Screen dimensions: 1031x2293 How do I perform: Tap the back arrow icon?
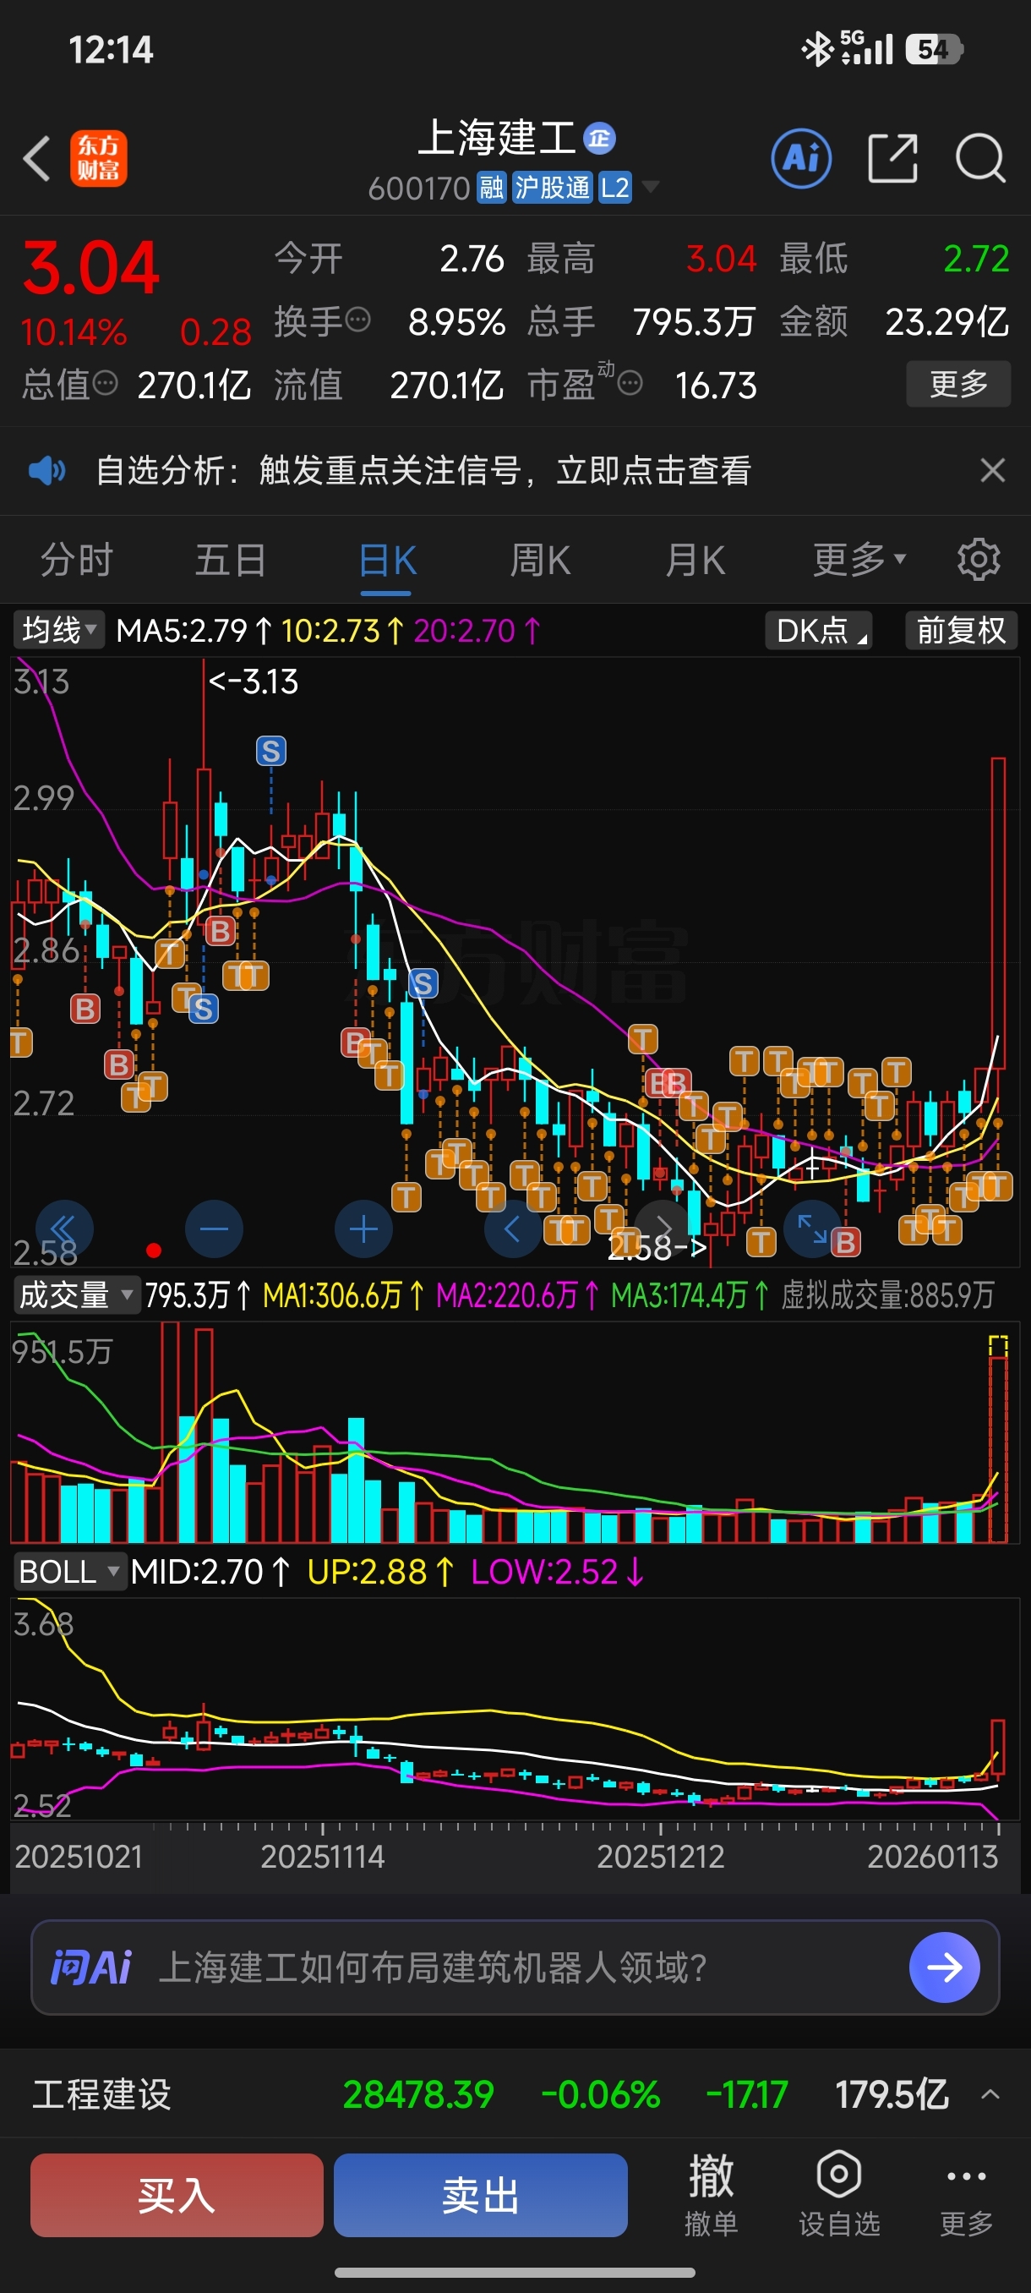pyautogui.click(x=36, y=159)
